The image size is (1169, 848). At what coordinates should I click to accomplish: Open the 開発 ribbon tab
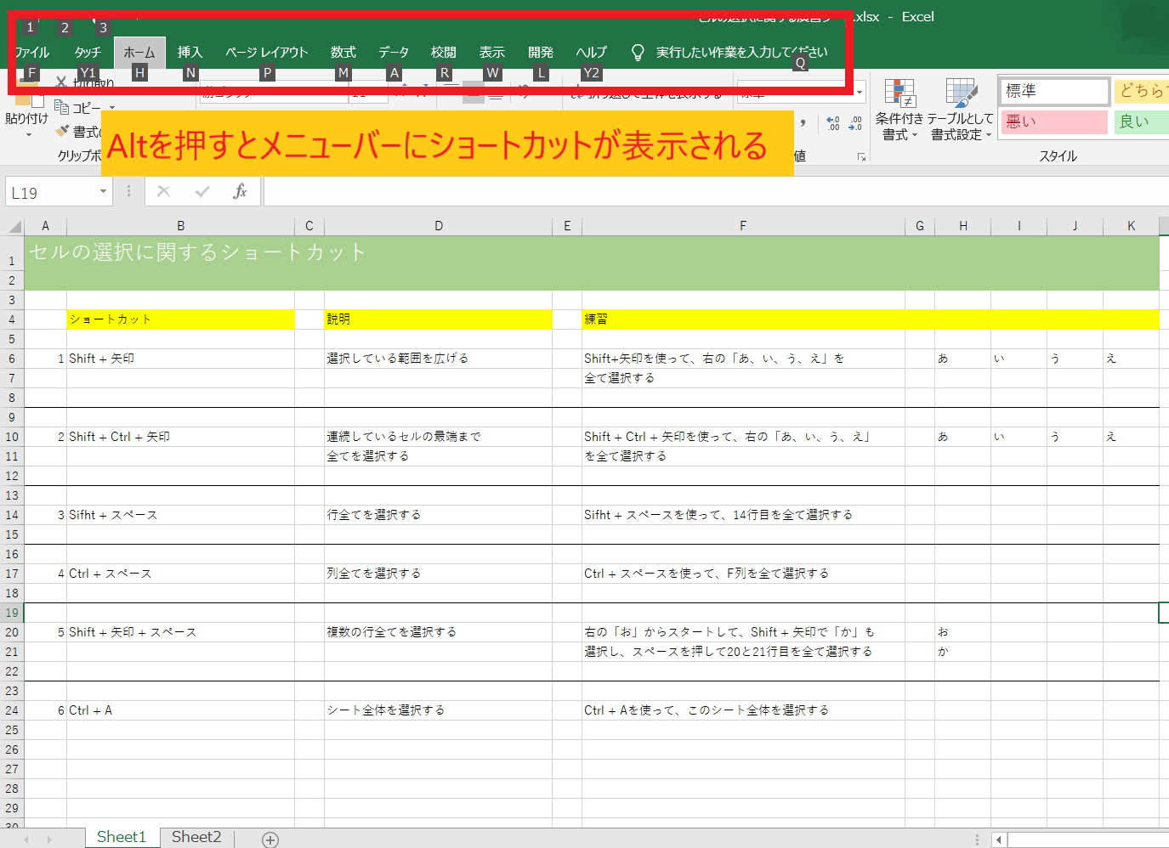coord(540,53)
